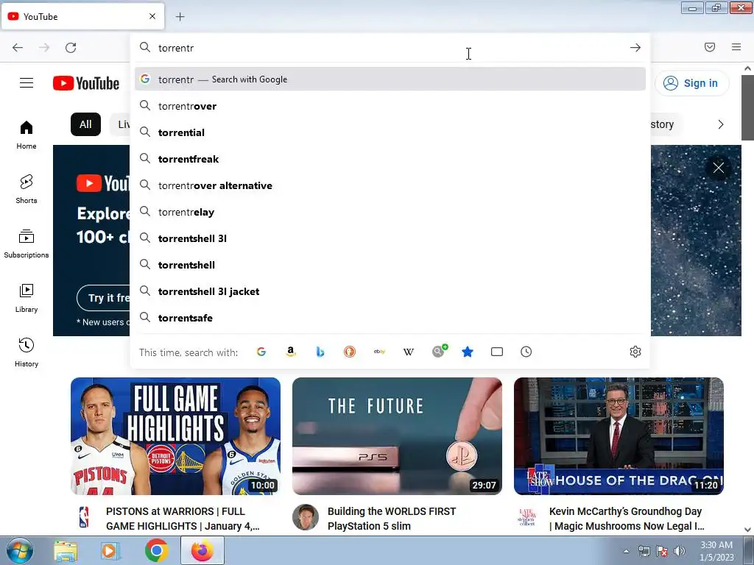Click the Firefox taskbar icon
The image size is (754, 565).
[x=202, y=550]
